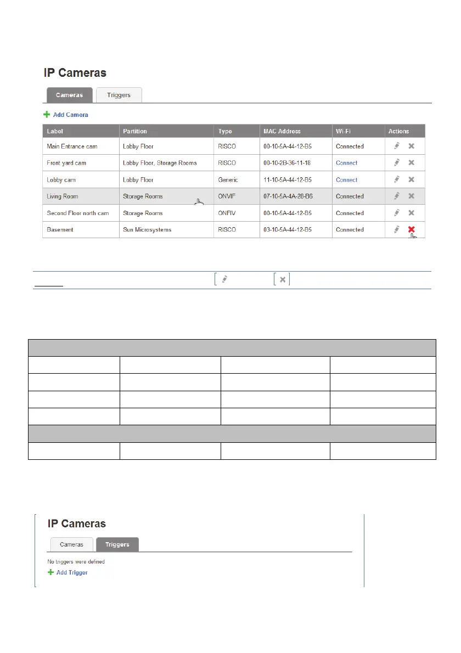Switch to lower panel Cameras tab

72,544
